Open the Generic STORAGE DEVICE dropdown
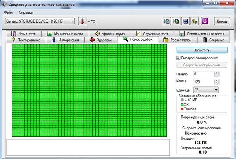The width and height of the screenshot is (236, 159). [40, 21]
